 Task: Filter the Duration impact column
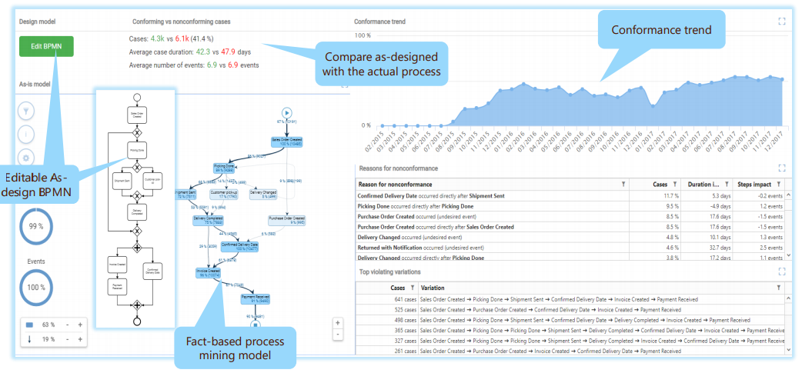click(725, 184)
